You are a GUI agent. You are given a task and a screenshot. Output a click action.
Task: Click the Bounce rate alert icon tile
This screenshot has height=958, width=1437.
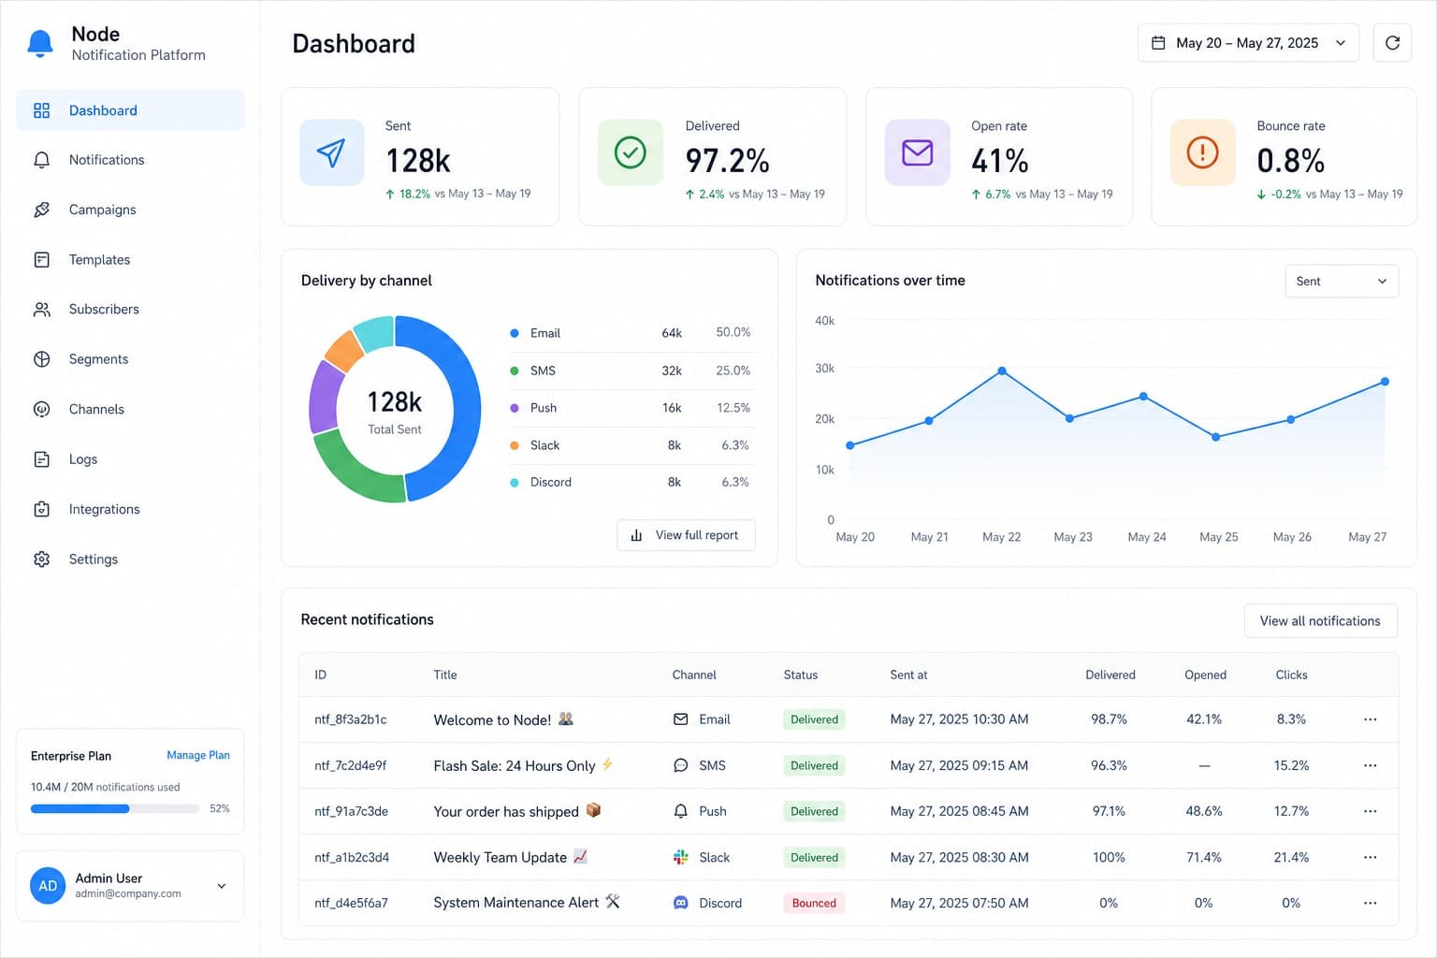click(1203, 152)
